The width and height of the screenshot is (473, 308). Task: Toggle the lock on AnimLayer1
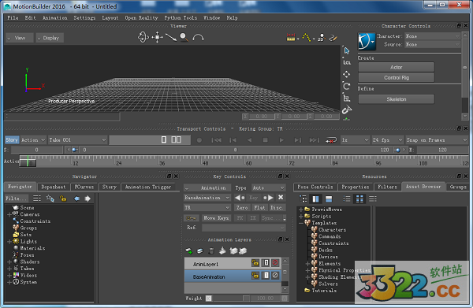pyautogui.click(x=255, y=263)
